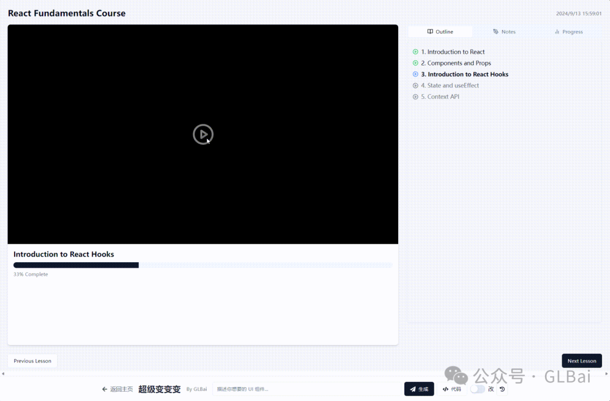Click the 超级变变变 app title
The width and height of the screenshot is (610, 401).
pos(159,389)
